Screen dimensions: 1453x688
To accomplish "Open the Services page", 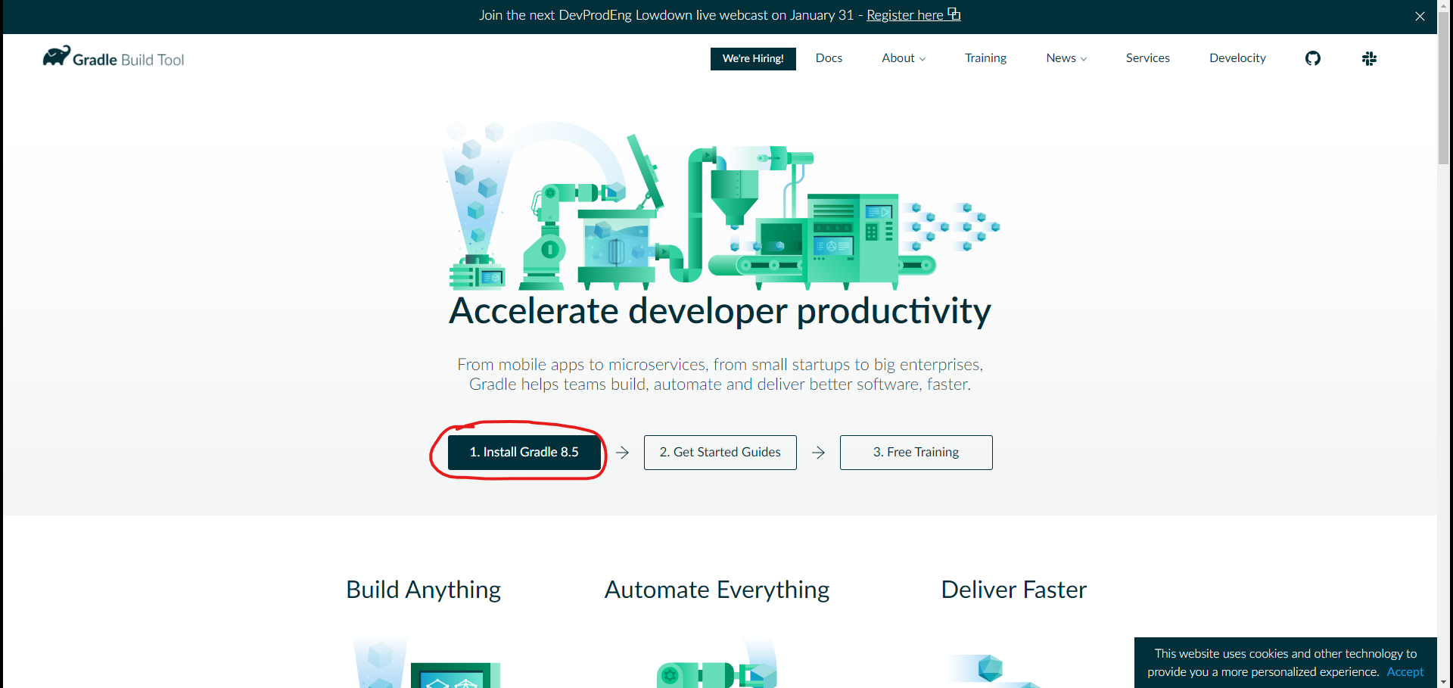I will (x=1147, y=58).
